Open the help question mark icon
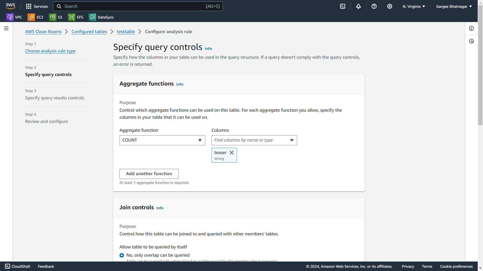 click(x=374, y=6)
